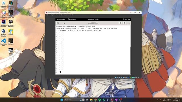Open the Máquina menu in VirtualBox
This screenshot has width=182, height=102.
click(53, 15)
